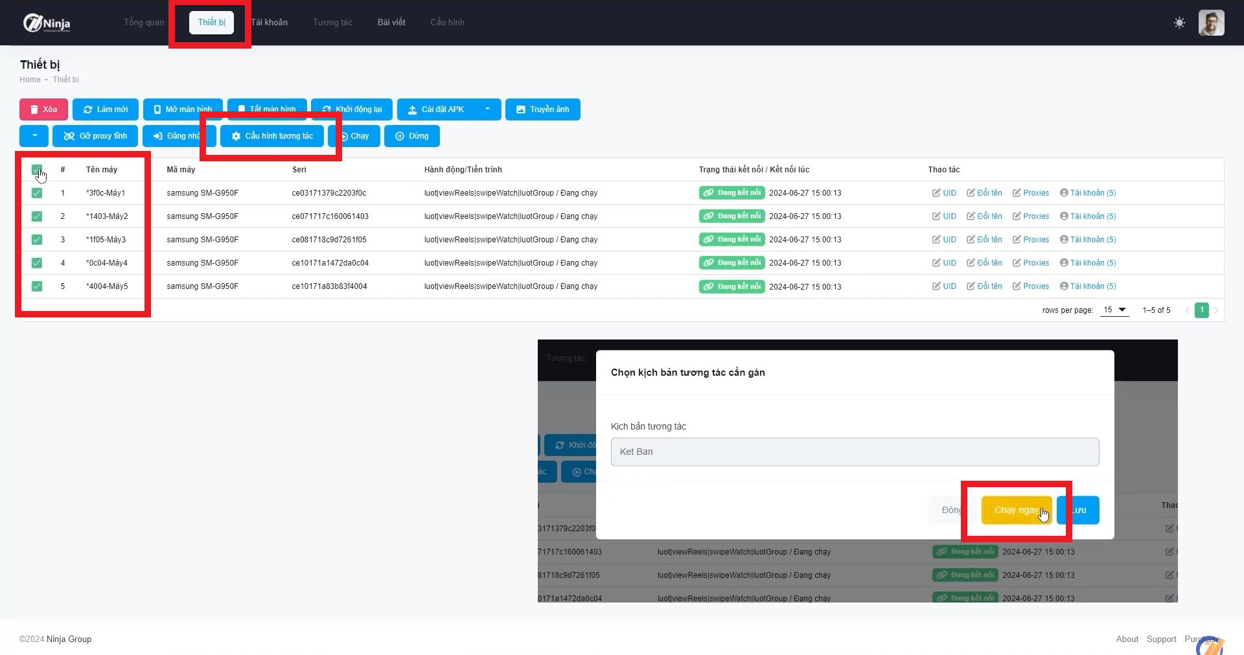
Task: Open rows per page dropdown
Action: (1114, 310)
